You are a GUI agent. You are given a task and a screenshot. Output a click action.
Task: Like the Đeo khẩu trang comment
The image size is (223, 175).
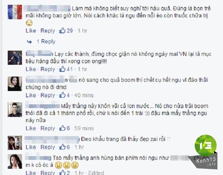pyautogui.click(x=31, y=147)
